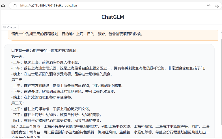Click the "第二天:" heading line
The image size is (222, 139).
click(18, 80)
